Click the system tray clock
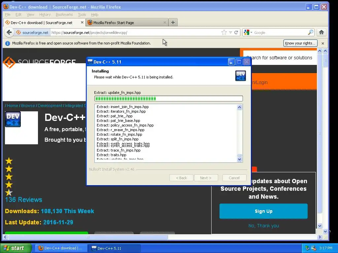 pos(326,248)
